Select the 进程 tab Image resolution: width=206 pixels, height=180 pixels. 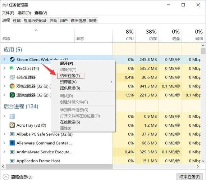6,21
